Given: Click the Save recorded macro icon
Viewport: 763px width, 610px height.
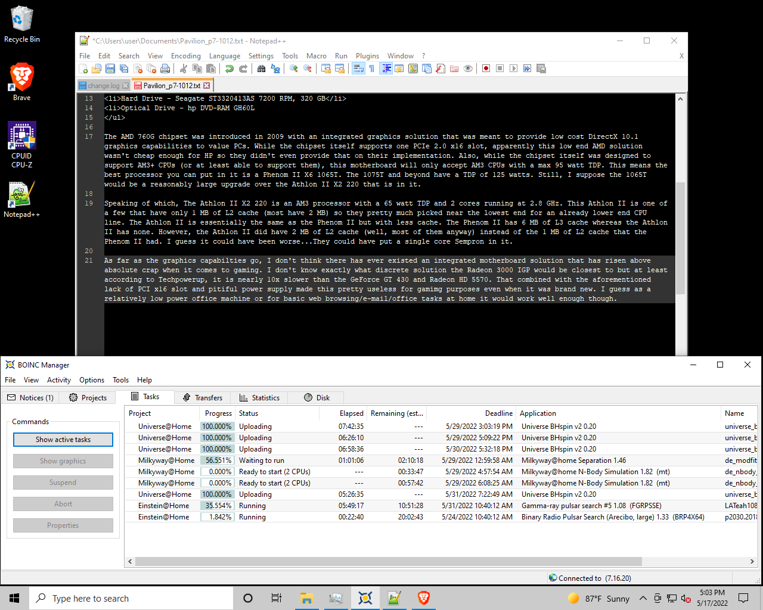Looking at the screenshot, I should click(x=541, y=69).
